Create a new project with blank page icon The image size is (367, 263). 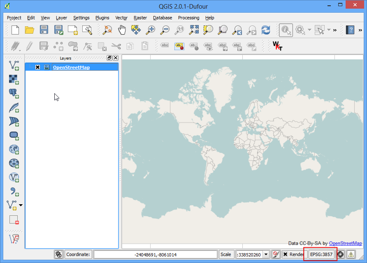click(x=15, y=30)
